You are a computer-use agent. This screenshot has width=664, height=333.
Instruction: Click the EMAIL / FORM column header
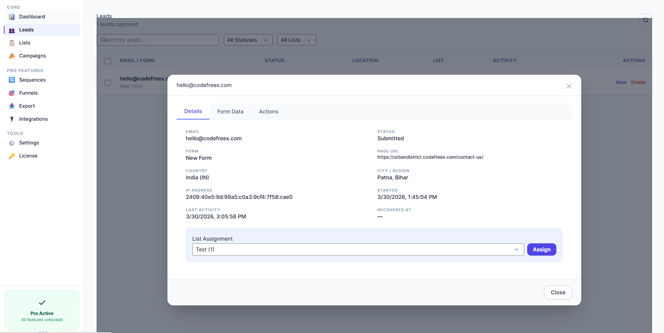click(137, 61)
